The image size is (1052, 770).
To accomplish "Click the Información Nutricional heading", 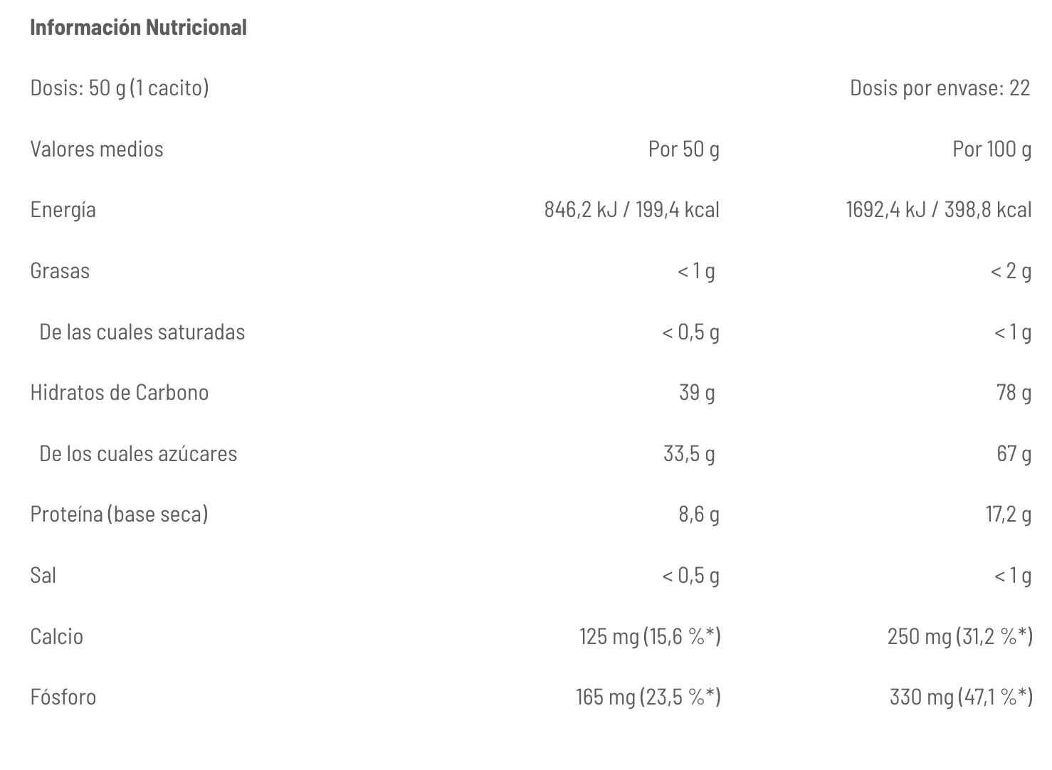I will tap(138, 28).
